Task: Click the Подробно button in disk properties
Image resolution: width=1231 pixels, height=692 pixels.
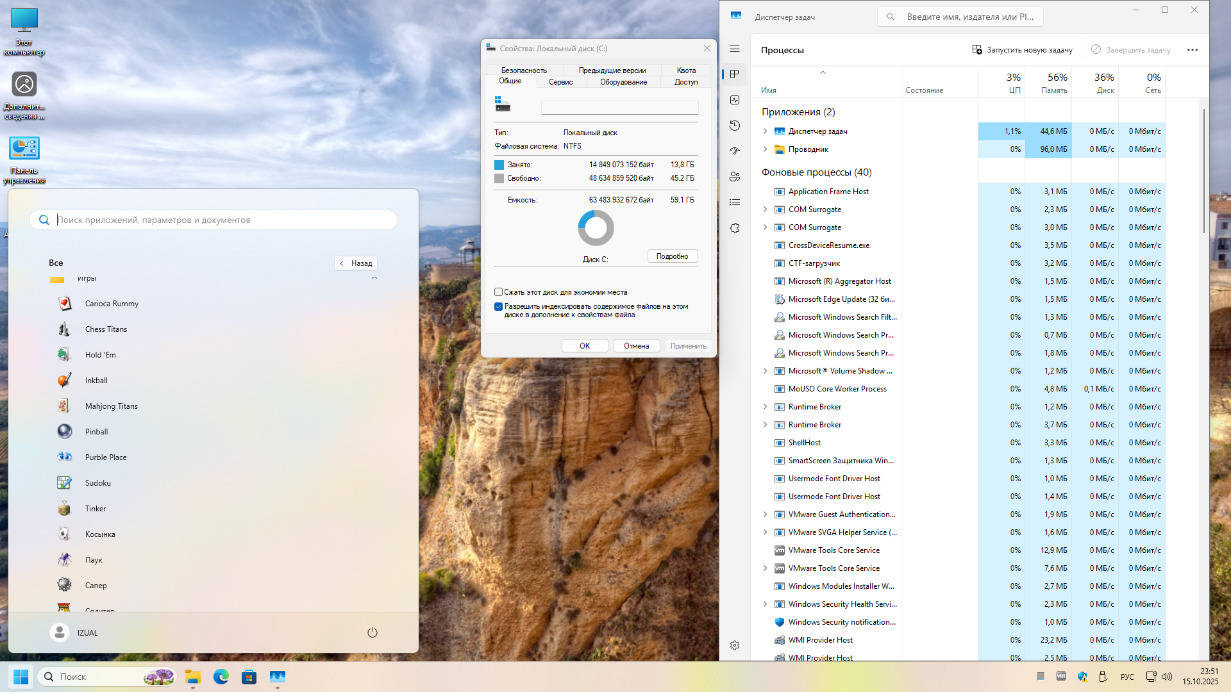Action: point(672,256)
